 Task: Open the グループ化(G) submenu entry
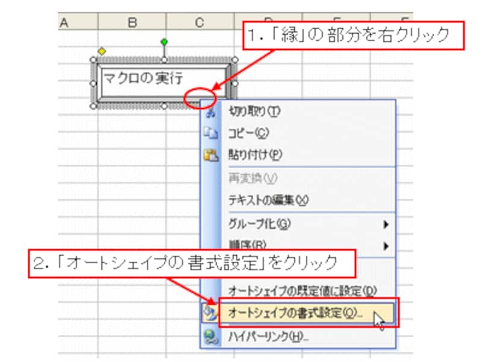click(x=298, y=224)
